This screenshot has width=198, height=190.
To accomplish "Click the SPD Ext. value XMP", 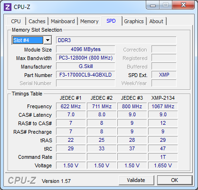I will pos(164,75).
